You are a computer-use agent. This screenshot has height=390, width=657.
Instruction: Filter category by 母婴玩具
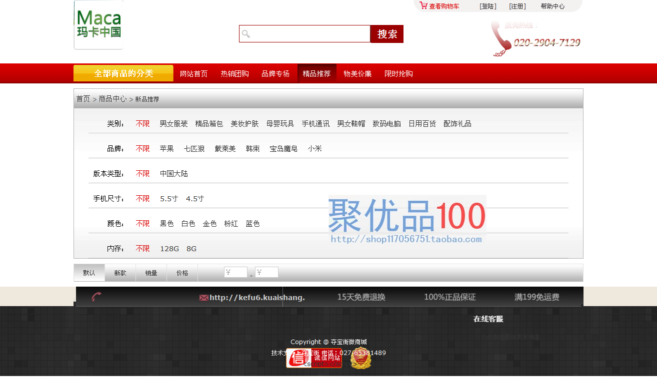[x=280, y=123]
